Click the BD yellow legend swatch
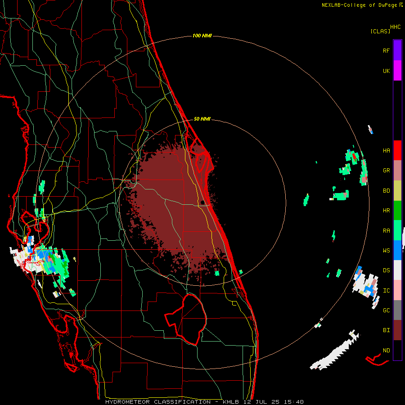This screenshot has height=405, width=405. 397,191
